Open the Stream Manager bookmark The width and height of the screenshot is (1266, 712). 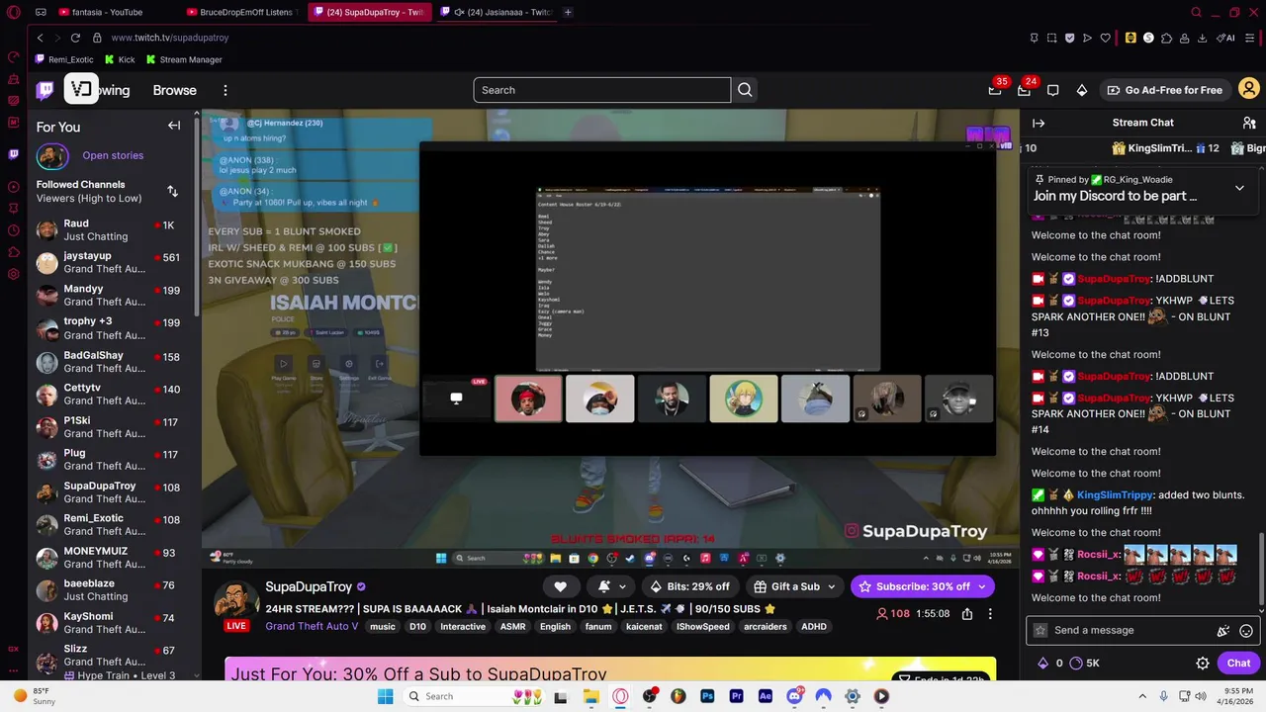click(x=184, y=59)
